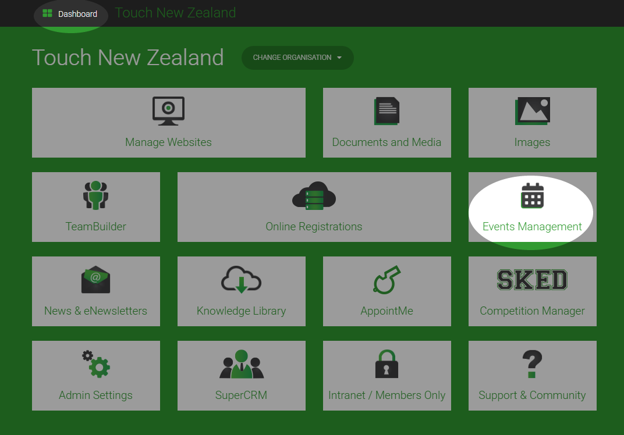Click the Change Organisation dropdown arrow
The height and width of the screenshot is (435, 624).
point(339,58)
